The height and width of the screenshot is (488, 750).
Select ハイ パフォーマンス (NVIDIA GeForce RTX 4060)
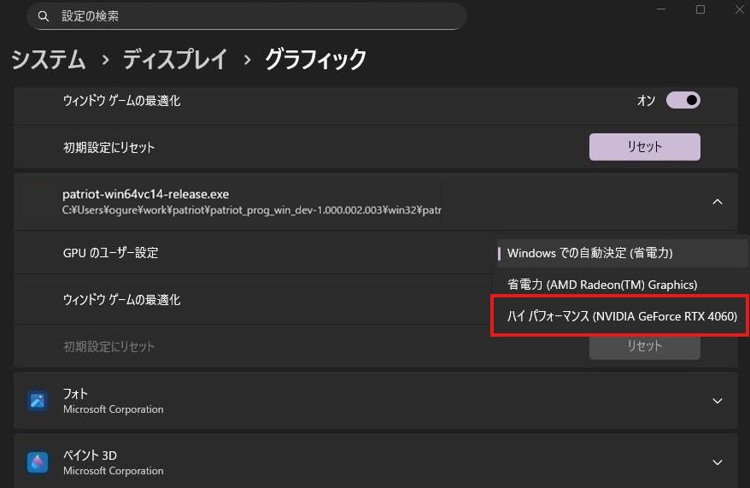pos(621,316)
